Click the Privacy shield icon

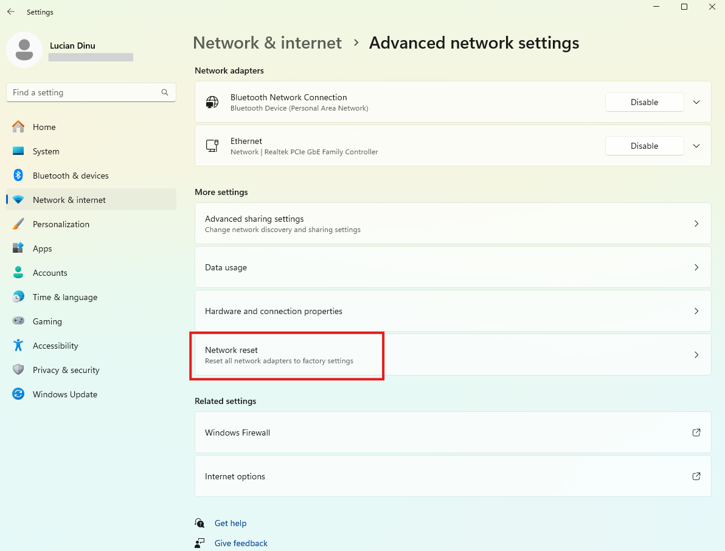click(x=18, y=369)
